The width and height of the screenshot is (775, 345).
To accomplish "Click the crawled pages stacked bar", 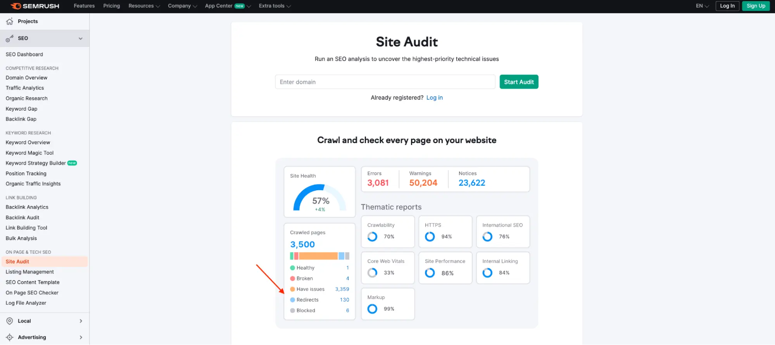I will pyautogui.click(x=320, y=256).
